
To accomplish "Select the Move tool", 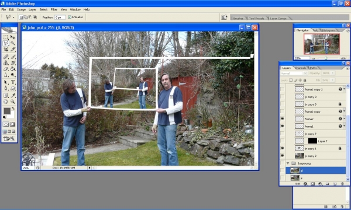I will [13, 37].
